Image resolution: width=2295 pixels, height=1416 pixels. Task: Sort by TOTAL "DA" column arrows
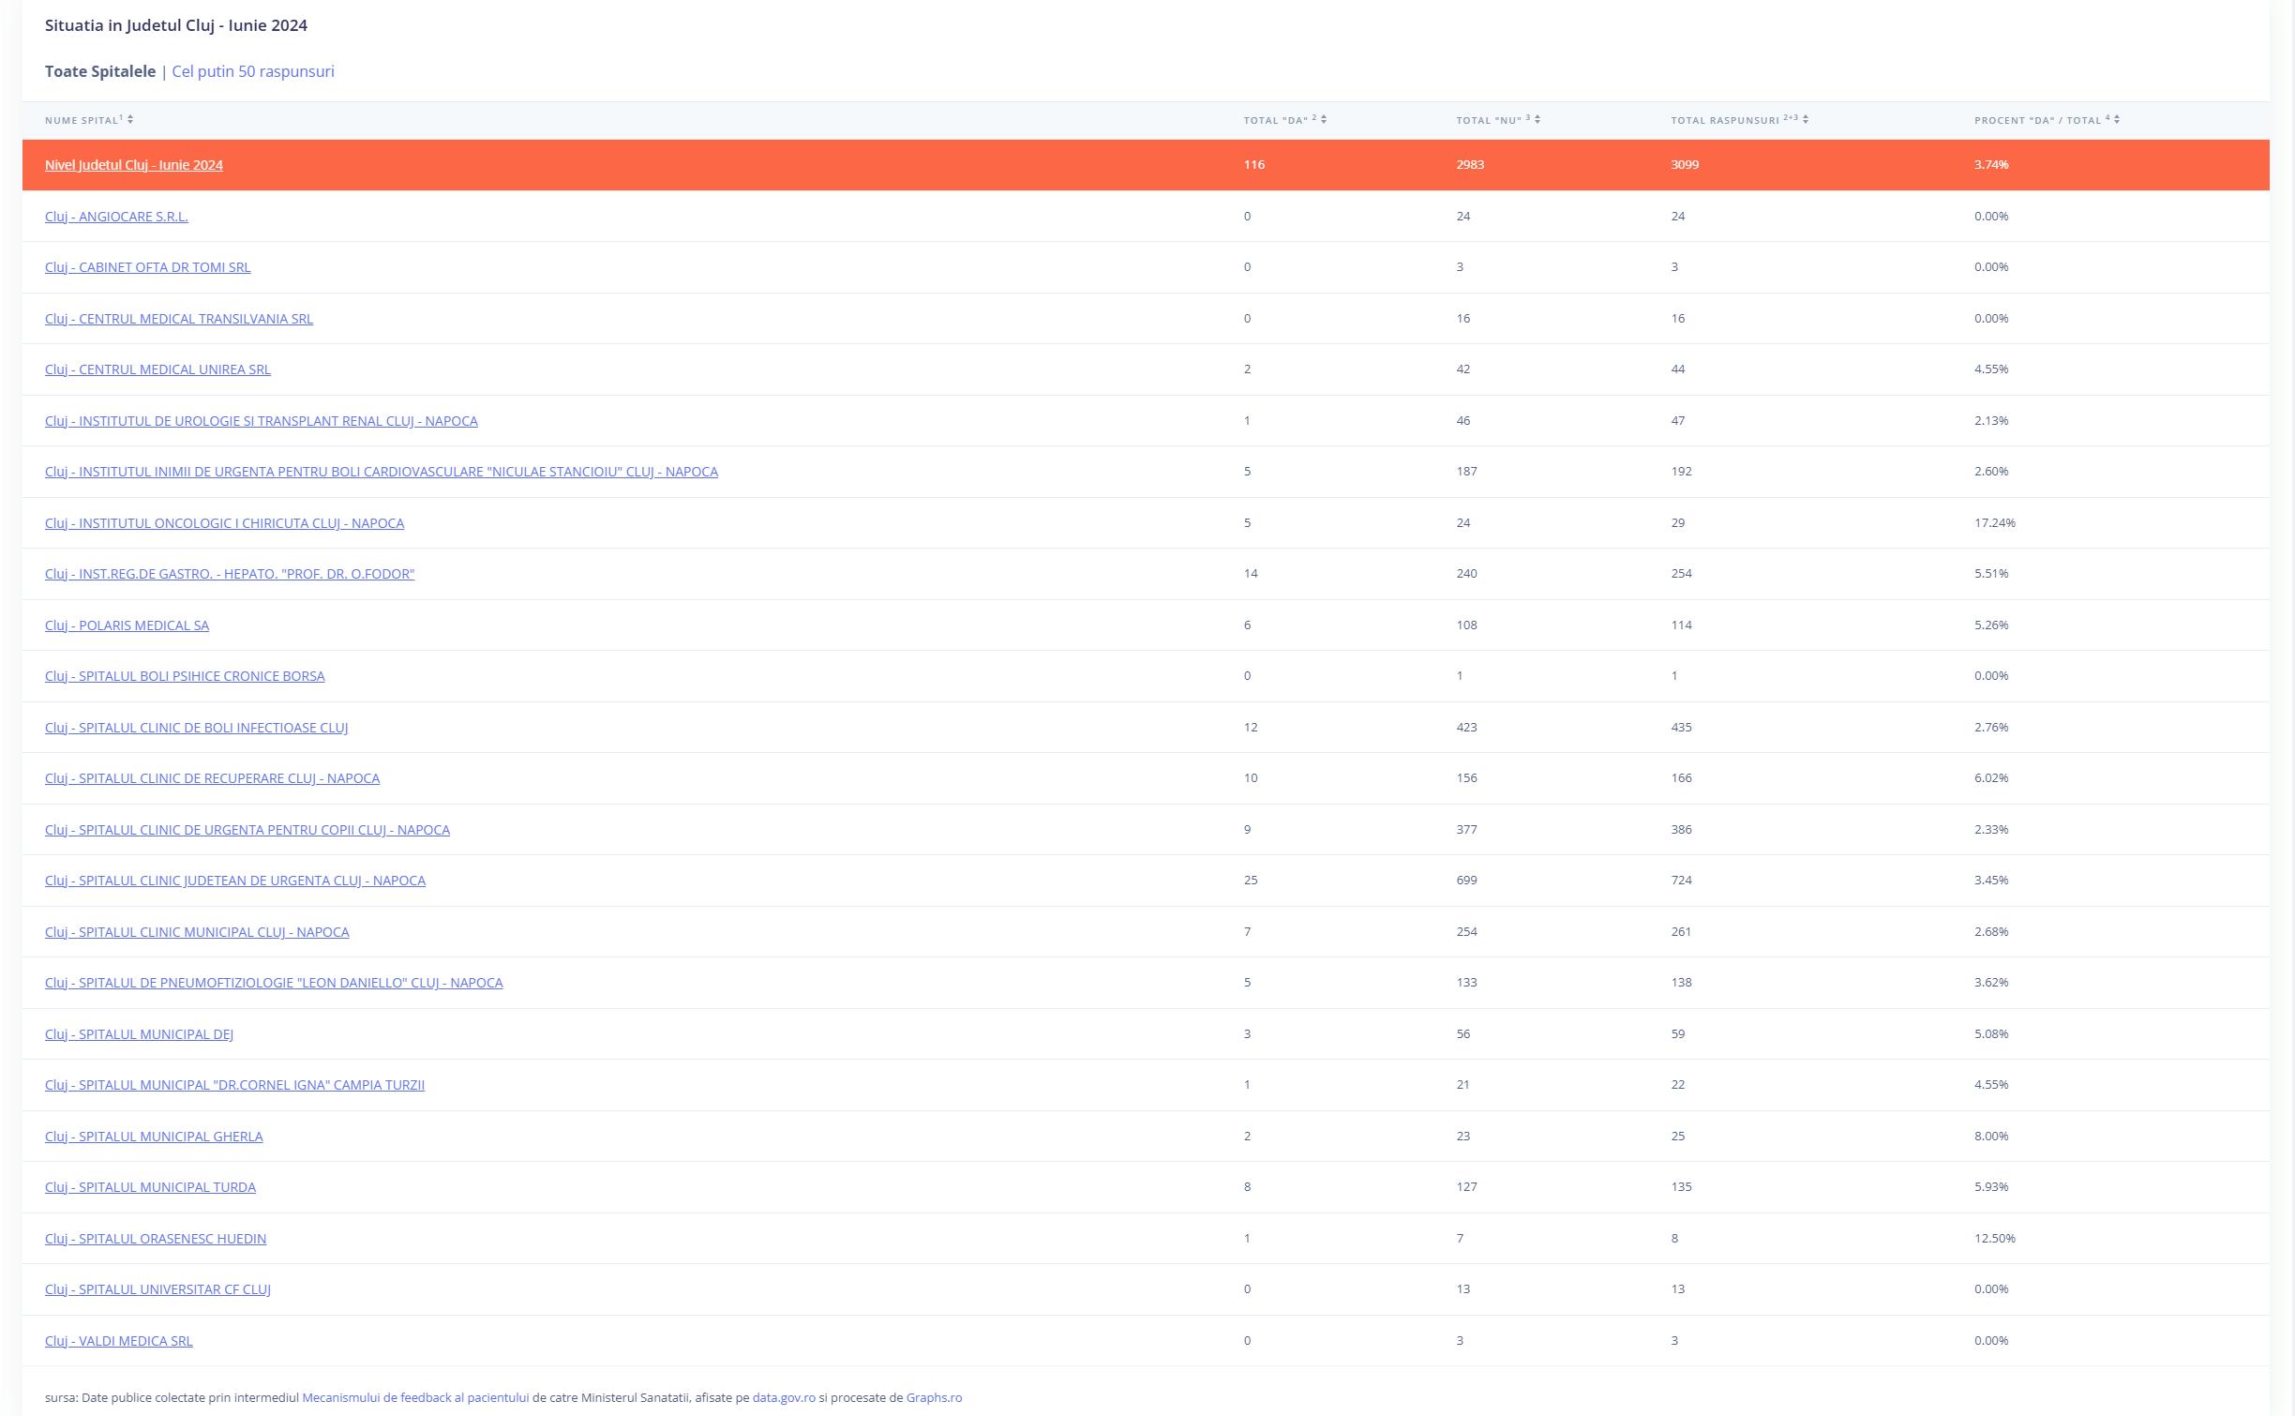point(1323,119)
